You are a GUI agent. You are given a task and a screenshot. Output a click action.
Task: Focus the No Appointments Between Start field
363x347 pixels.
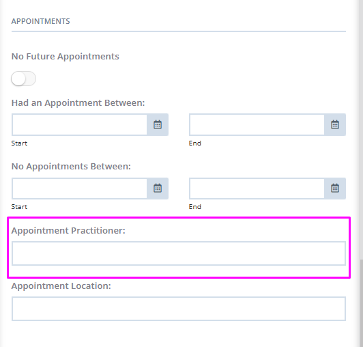79,189
